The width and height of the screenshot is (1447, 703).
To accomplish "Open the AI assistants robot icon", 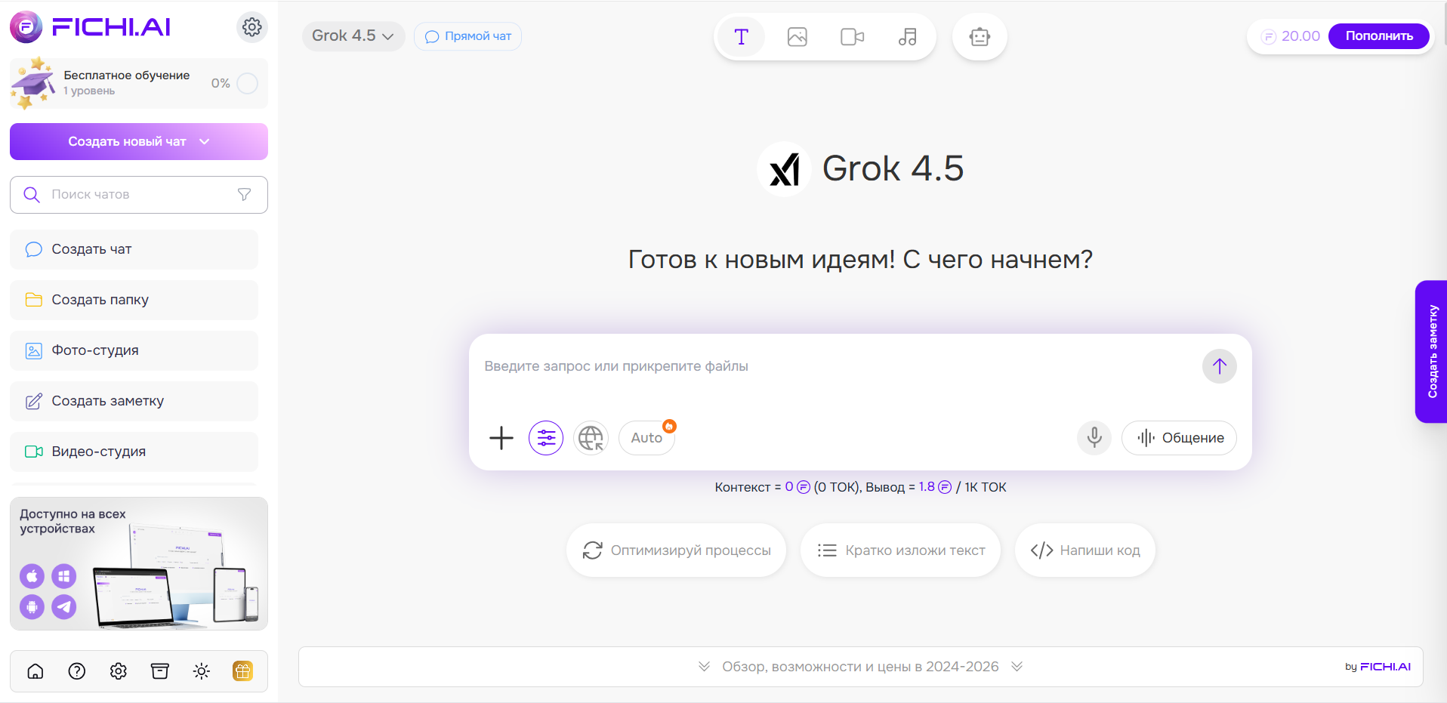I will click(x=980, y=36).
